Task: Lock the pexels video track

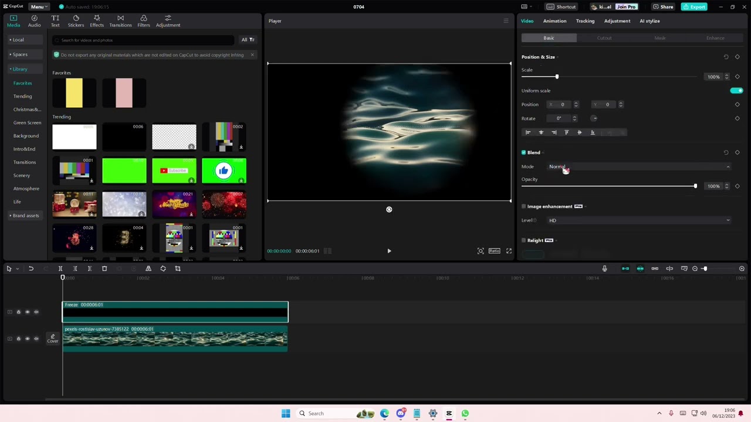Action: point(18,339)
